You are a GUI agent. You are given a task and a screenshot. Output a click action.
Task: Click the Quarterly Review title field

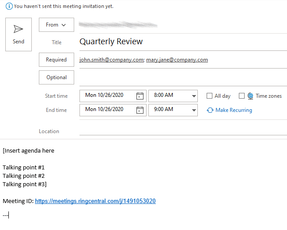click(183, 42)
